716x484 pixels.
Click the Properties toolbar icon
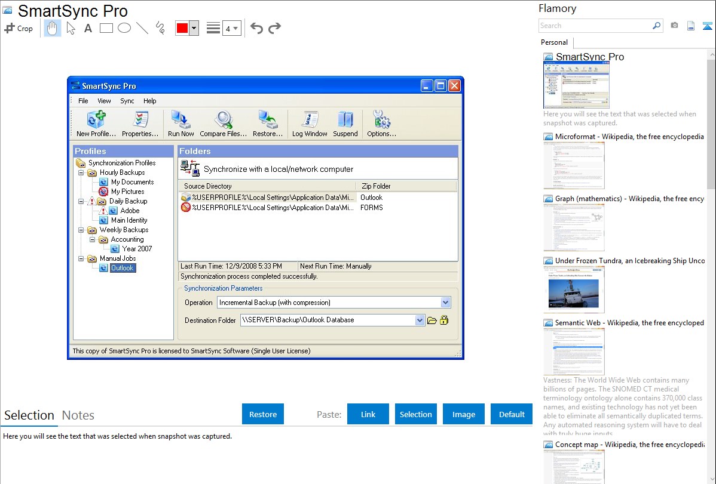click(x=140, y=124)
